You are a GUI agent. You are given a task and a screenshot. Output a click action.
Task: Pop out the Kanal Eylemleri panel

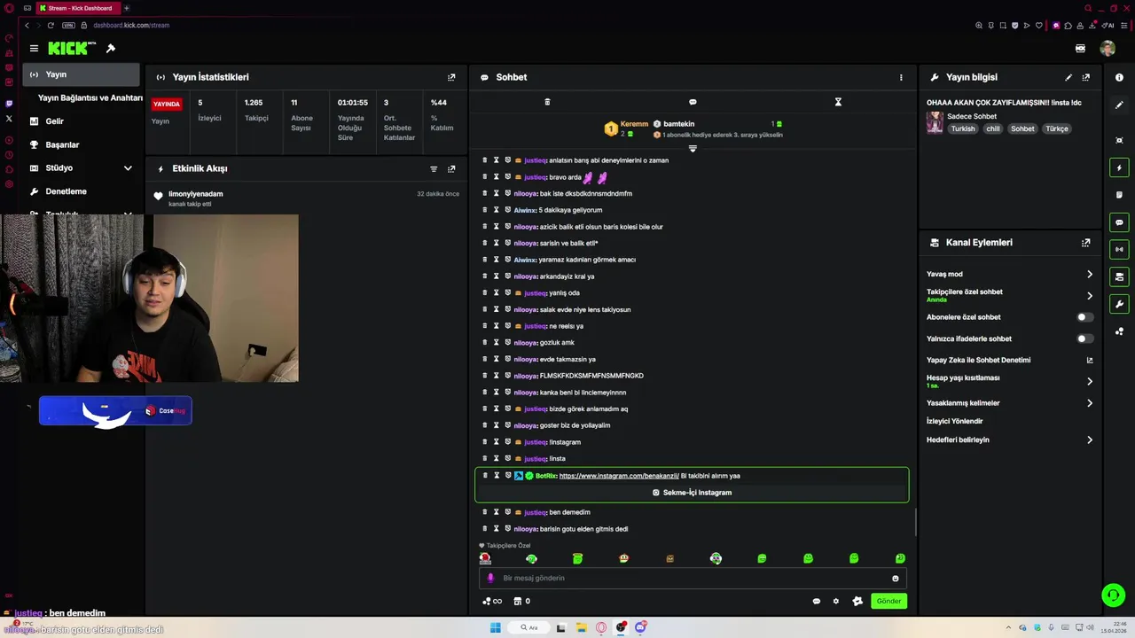(x=1085, y=243)
